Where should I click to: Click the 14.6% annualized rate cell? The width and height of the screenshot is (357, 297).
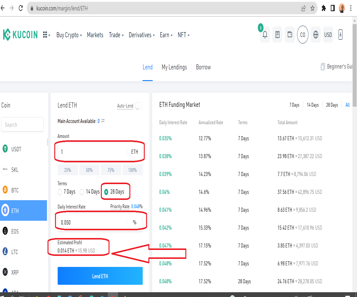pos(204,192)
